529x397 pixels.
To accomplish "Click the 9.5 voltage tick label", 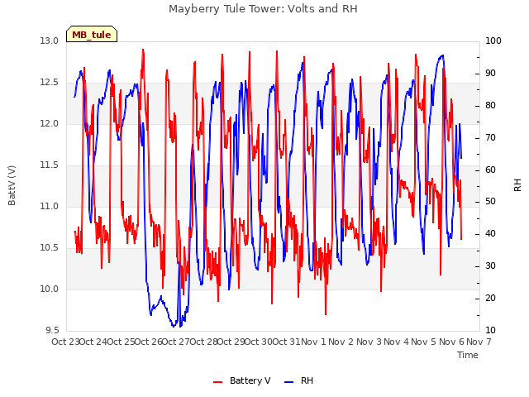I will 52,331.
